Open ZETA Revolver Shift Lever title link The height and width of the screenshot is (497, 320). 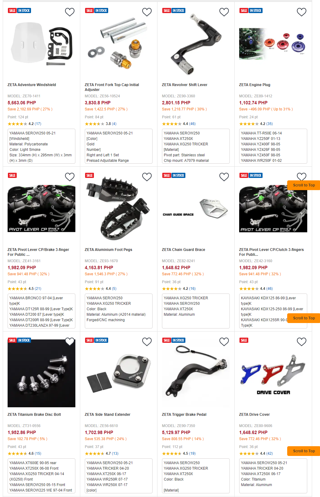point(185,85)
